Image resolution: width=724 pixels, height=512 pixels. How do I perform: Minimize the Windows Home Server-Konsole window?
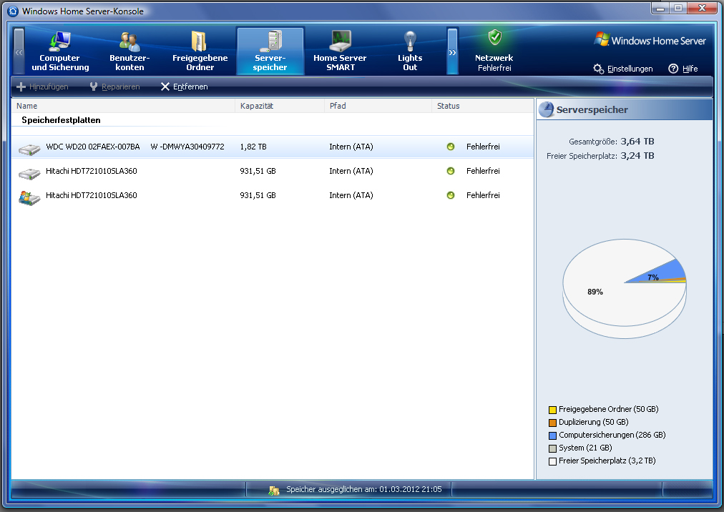[660, 9]
